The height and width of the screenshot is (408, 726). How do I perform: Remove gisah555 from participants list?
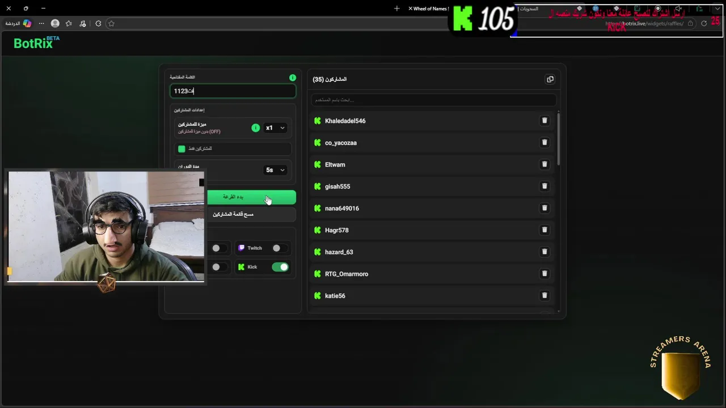(x=544, y=186)
